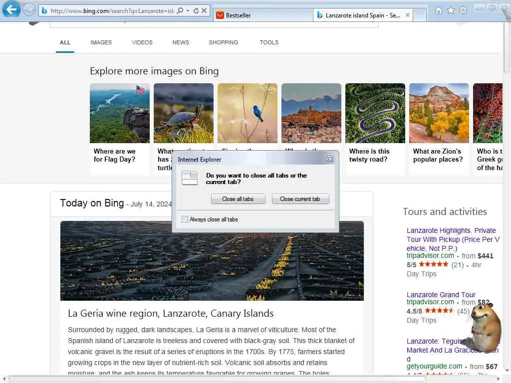Click the getyourguide.com source link

click(x=435, y=367)
